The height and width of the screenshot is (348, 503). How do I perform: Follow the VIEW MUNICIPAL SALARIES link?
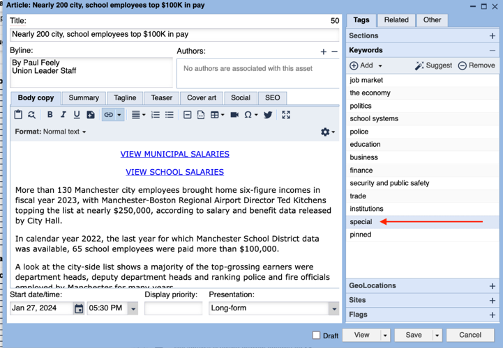(175, 154)
